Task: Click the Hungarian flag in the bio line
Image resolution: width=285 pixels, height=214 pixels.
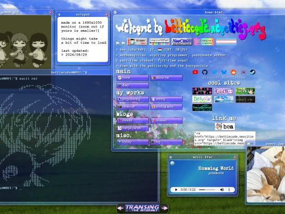Action: pyautogui.click(x=160, y=50)
